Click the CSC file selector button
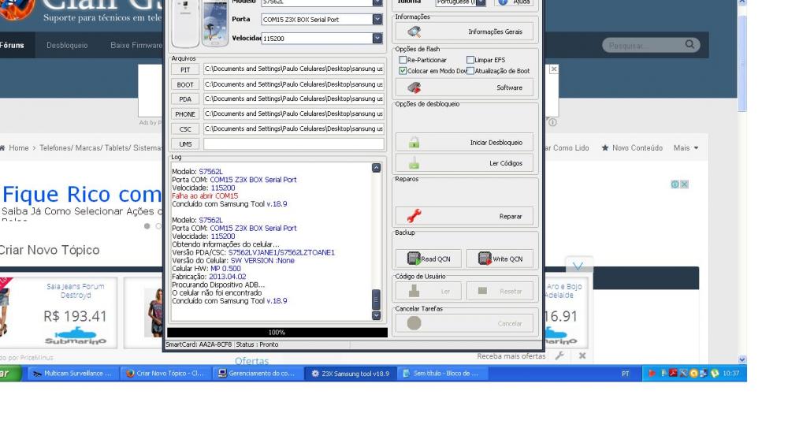 point(185,128)
